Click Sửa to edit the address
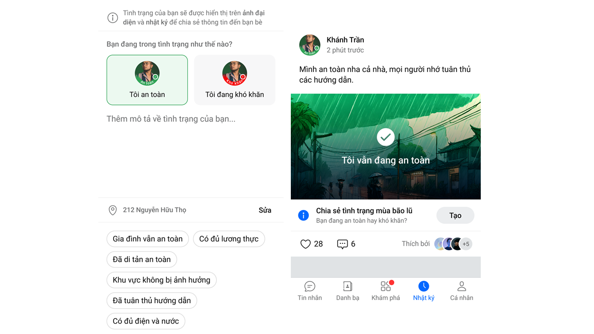 pos(265,210)
